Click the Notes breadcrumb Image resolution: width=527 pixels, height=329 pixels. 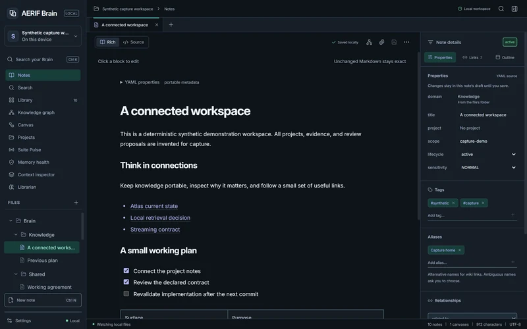tap(169, 9)
